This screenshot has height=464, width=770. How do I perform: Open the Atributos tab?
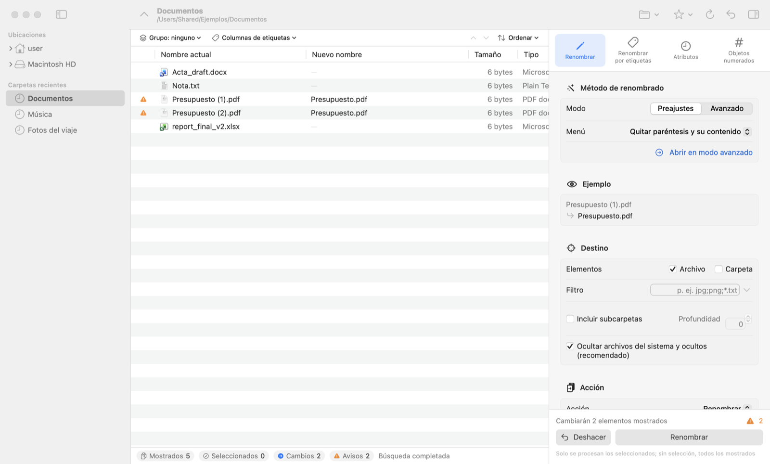686,50
